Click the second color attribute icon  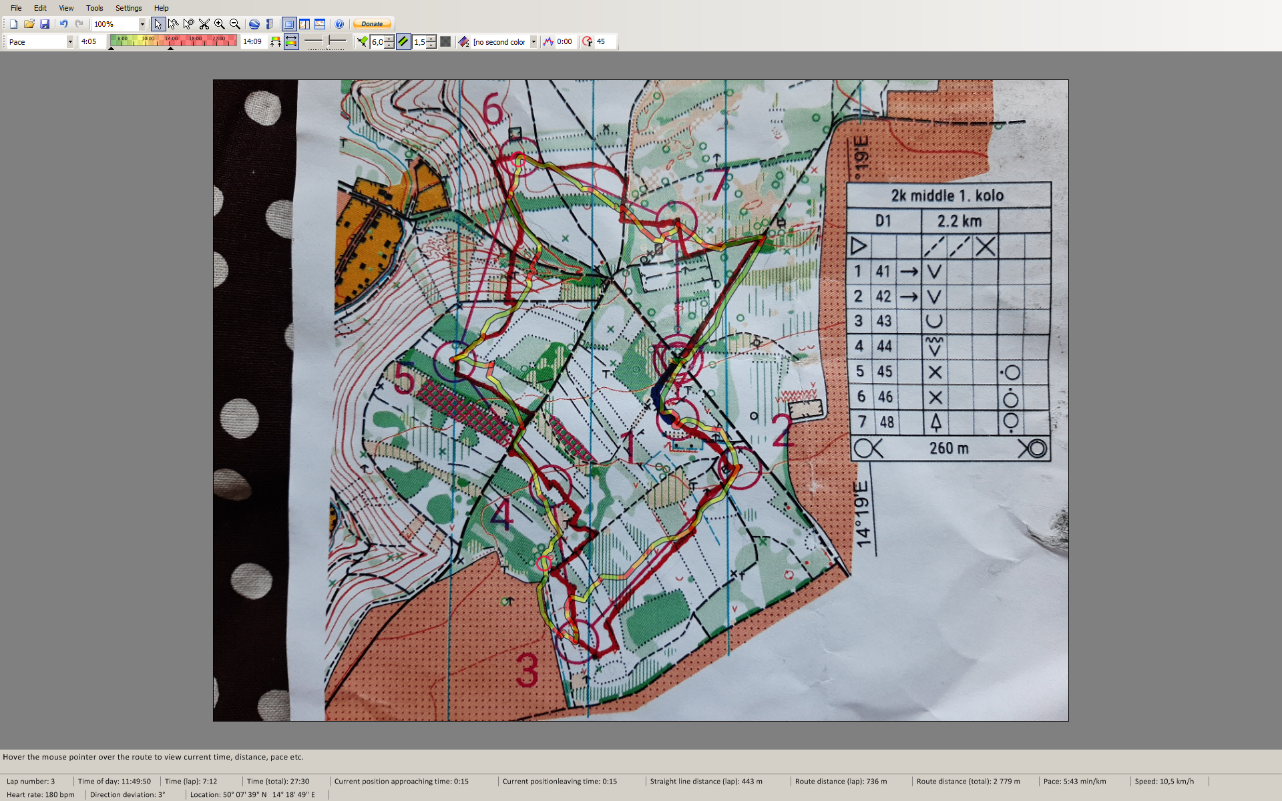click(463, 41)
